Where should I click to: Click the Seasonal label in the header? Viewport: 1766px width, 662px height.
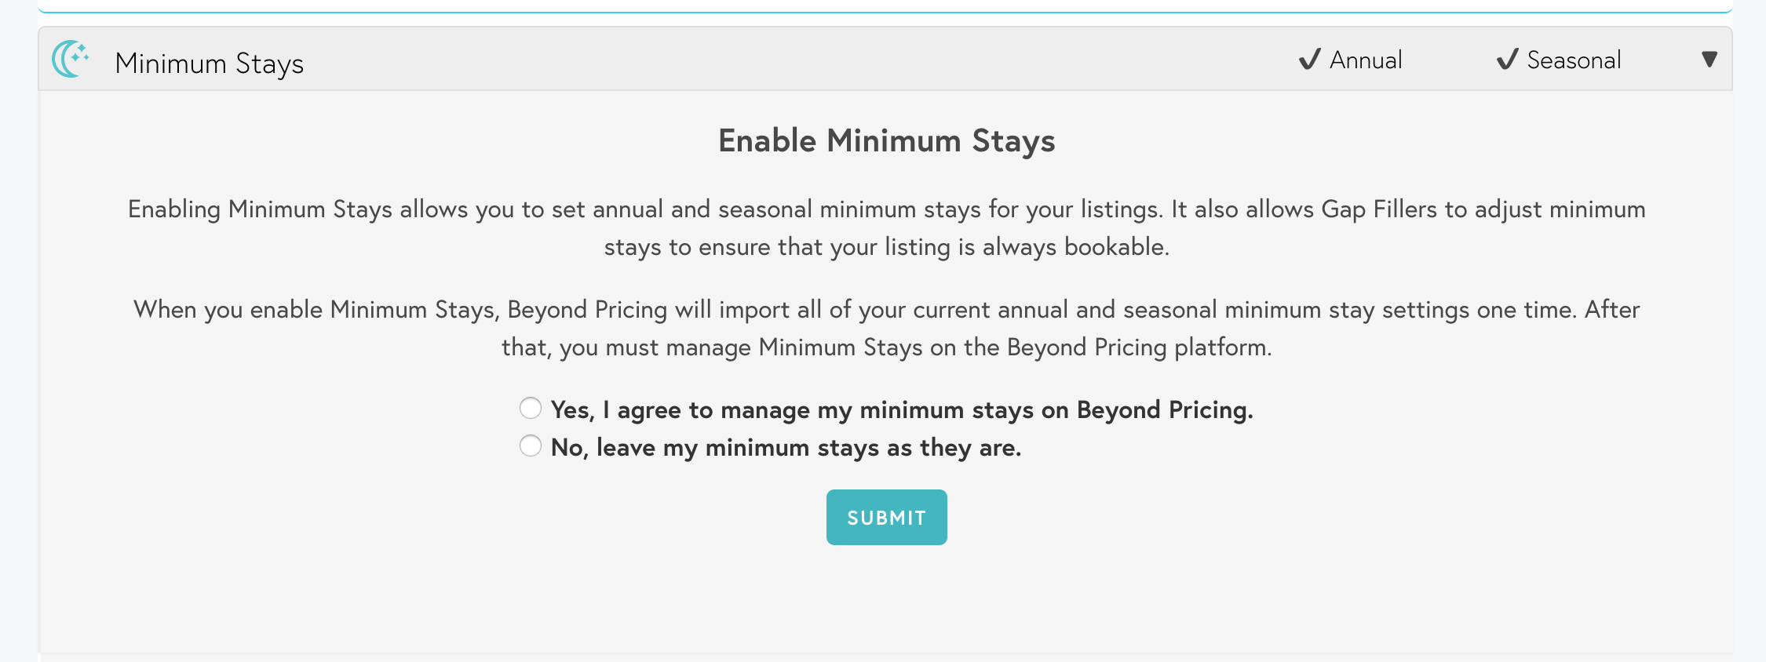pos(1574,60)
